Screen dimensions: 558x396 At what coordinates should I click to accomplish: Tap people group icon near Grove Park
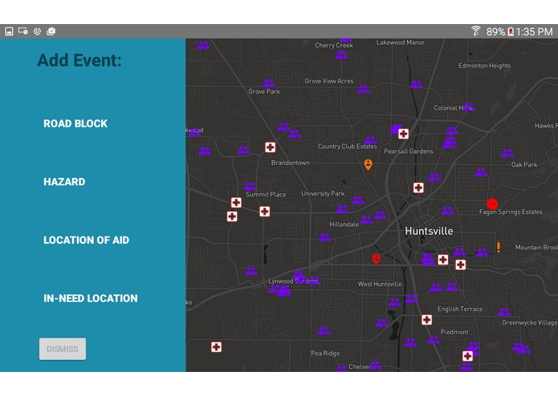point(268,83)
